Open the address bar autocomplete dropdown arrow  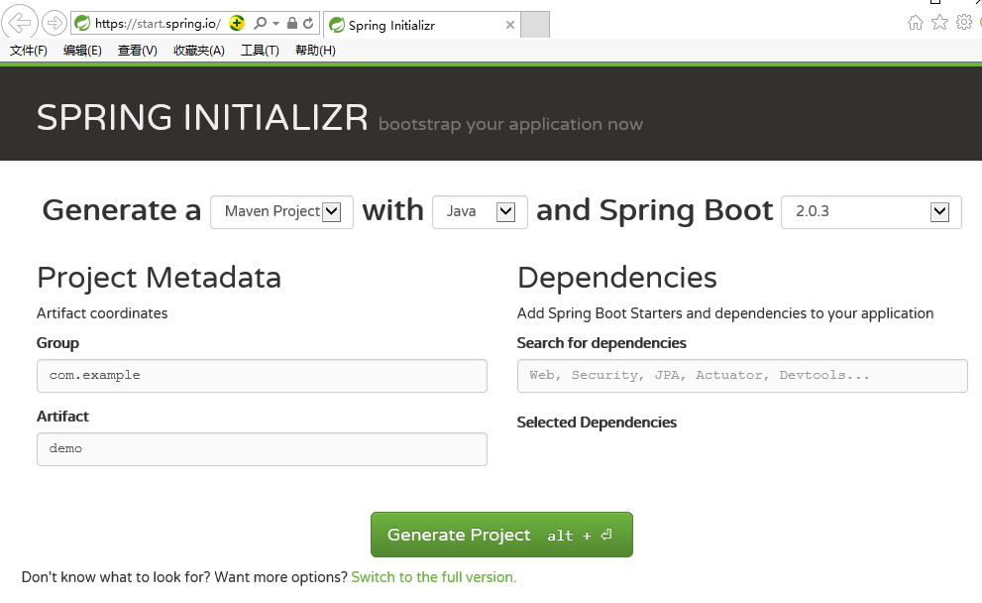point(275,23)
